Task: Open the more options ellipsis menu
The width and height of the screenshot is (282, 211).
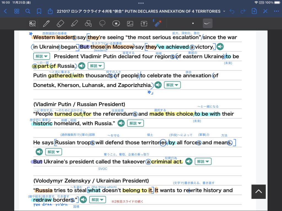Action: 276,11
